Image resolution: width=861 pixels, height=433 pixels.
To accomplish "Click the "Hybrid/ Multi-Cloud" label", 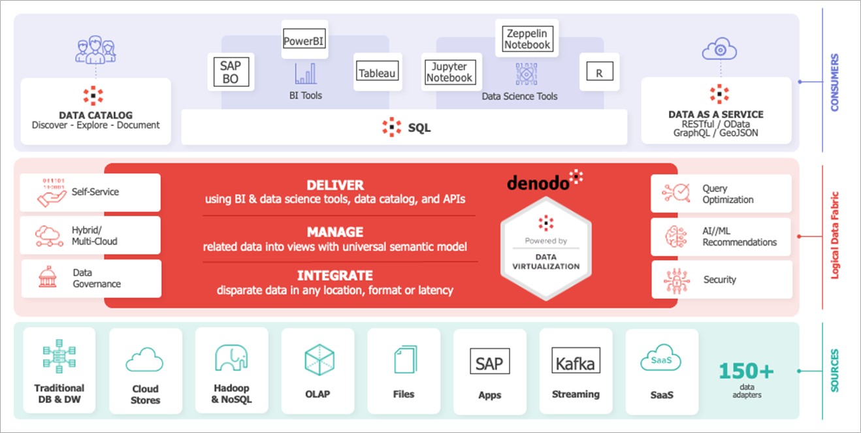I will coord(95,236).
